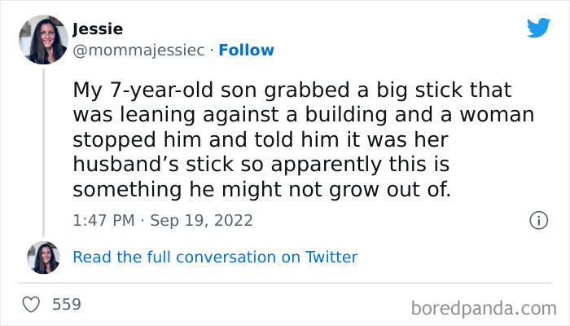Follow the @mommajessiec account
The height and width of the screenshot is (326, 570).
pos(246,51)
